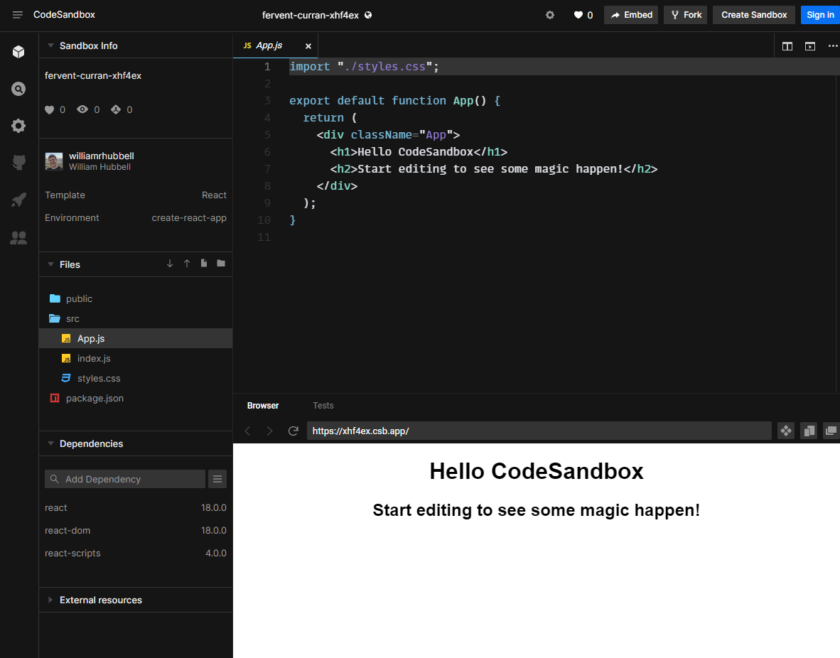Like the sandbox with the header heart
This screenshot has height=658, width=840.
(578, 15)
